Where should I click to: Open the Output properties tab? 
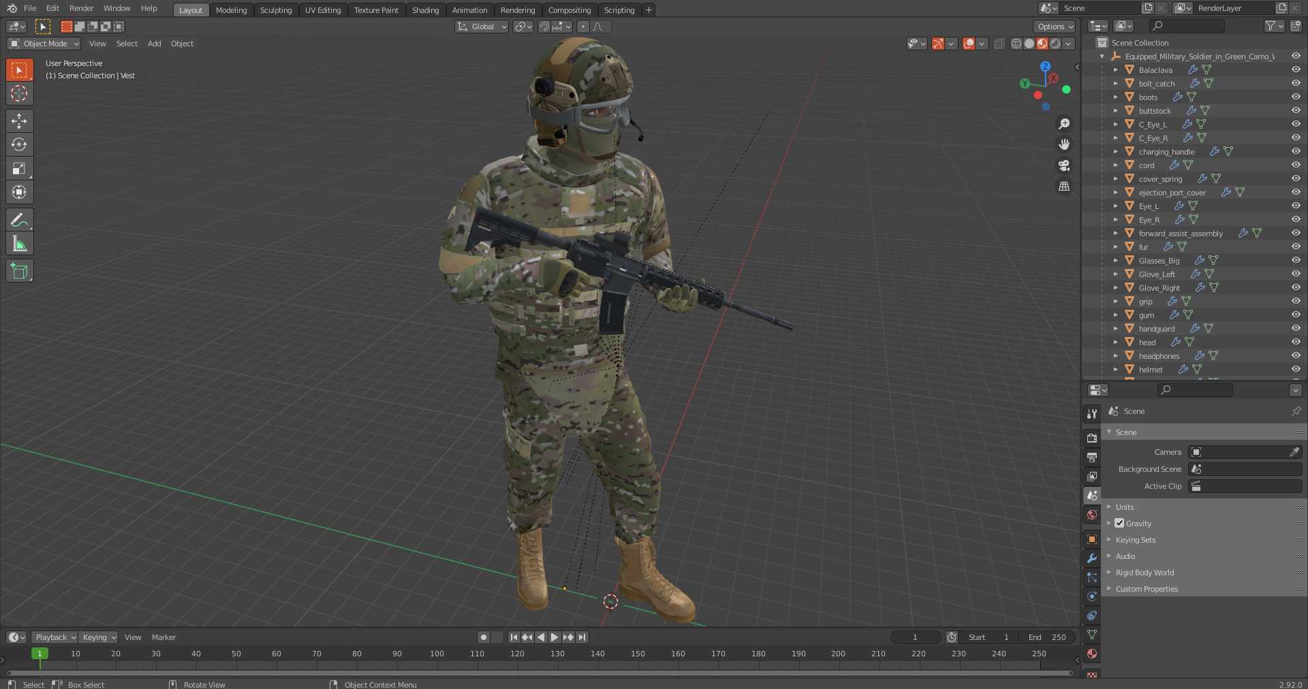pos(1092,457)
